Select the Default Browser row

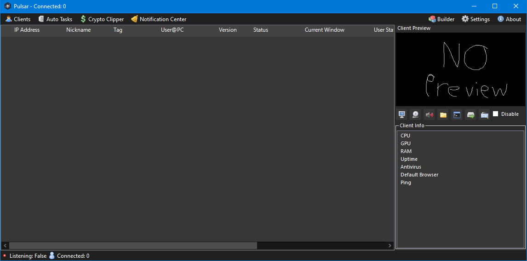[419, 175]
